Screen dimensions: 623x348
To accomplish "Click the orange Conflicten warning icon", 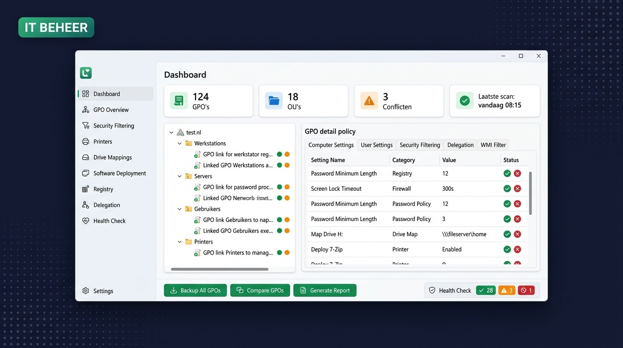I will [369, 101].
